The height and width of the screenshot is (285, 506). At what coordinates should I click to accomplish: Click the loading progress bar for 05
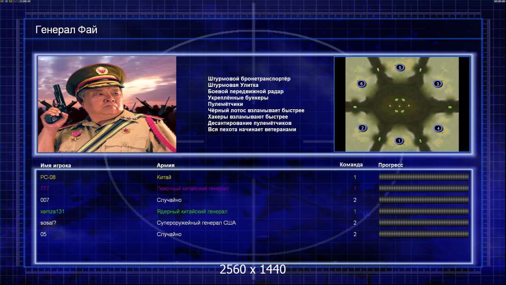424,234
